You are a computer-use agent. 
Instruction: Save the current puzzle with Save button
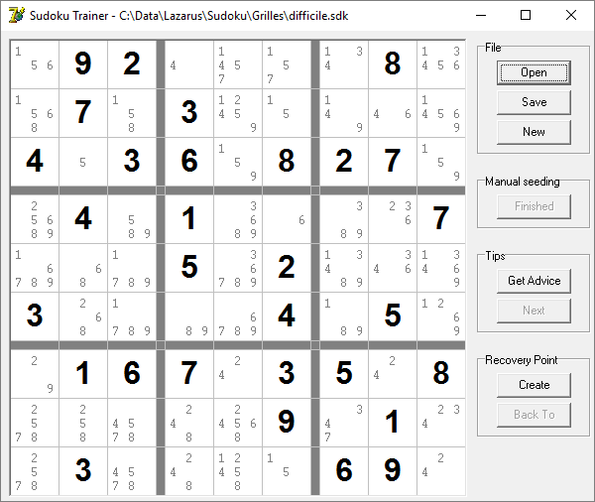pos(534,102)
